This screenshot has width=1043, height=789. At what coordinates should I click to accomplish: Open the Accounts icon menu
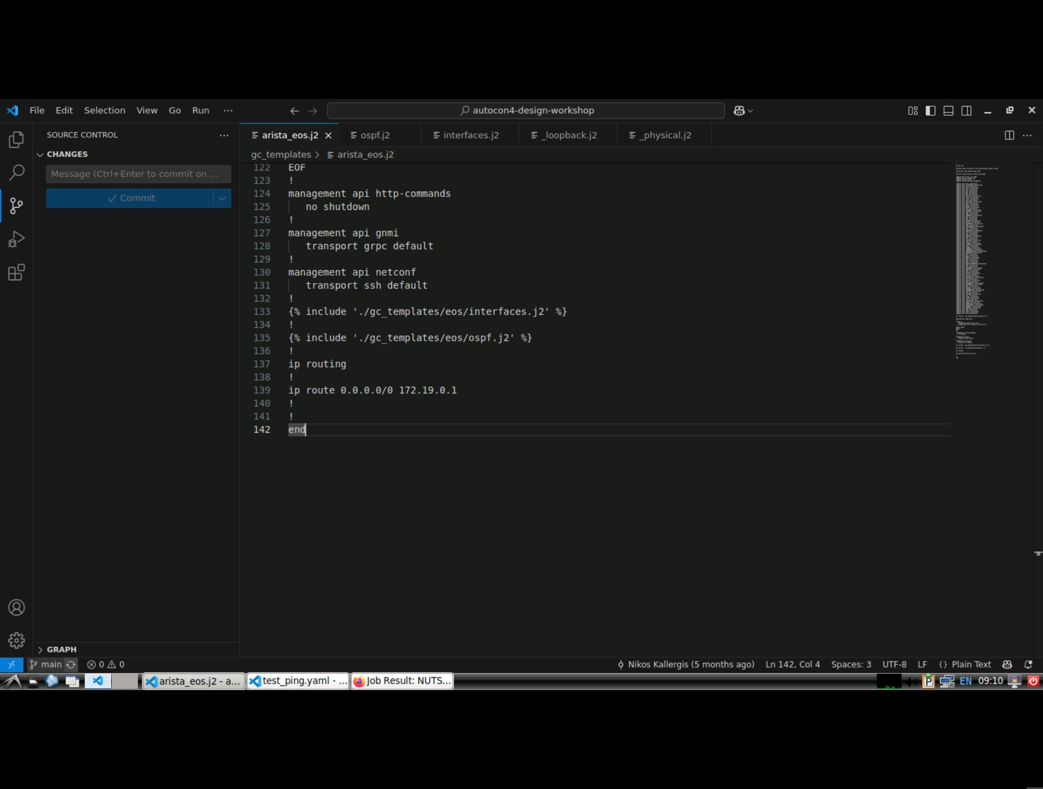16,608
